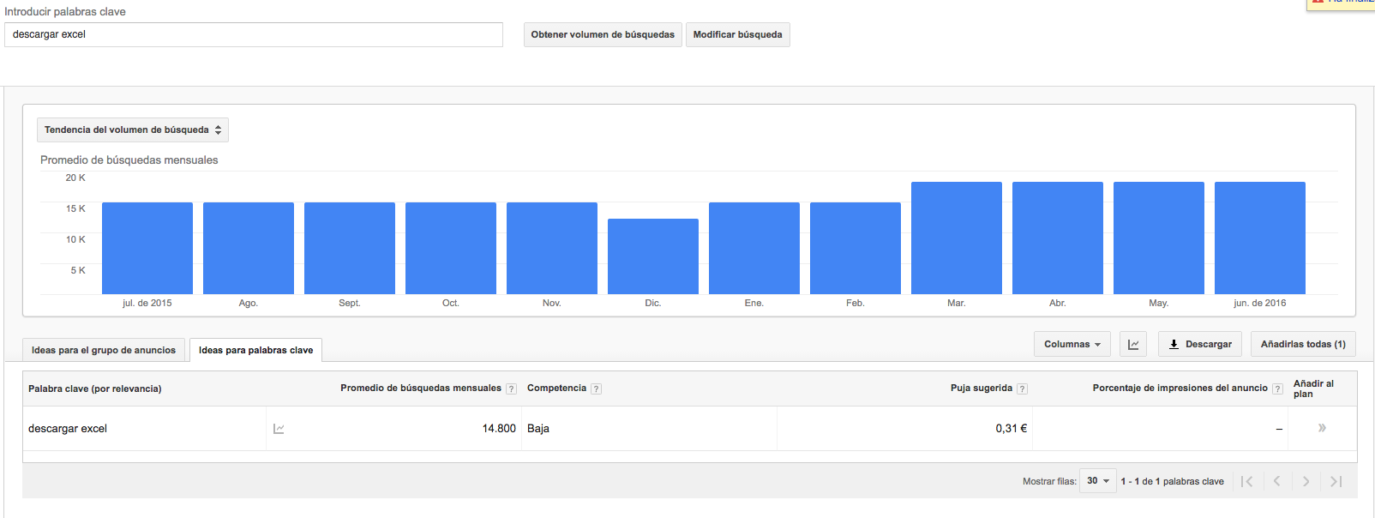
Task: Select the Ene. bar in the chart
Action: [754, 249]
